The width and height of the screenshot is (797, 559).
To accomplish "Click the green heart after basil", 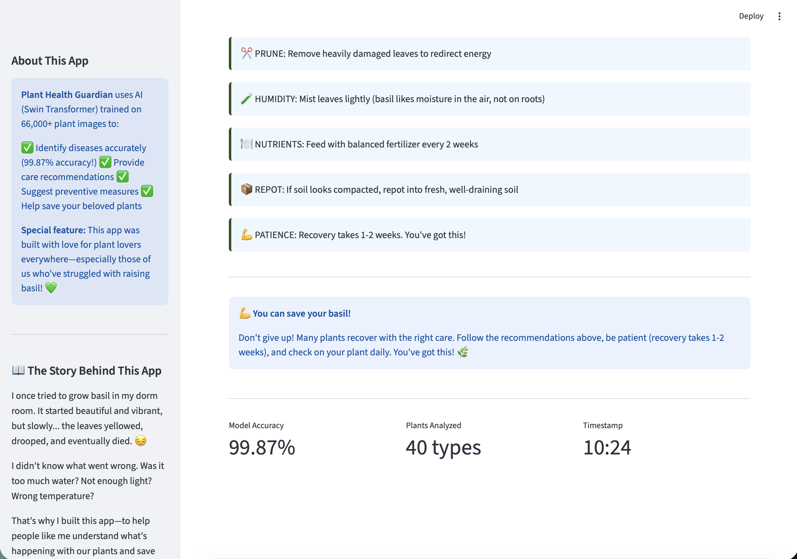I will [51, 288].
